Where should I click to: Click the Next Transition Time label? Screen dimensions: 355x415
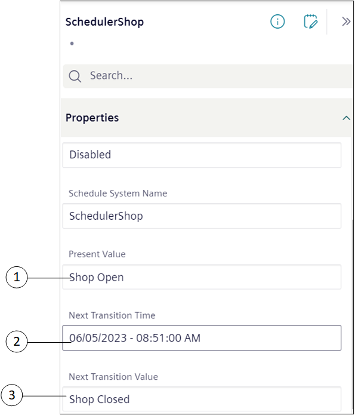pyautogui.click(x=112, y=315)
